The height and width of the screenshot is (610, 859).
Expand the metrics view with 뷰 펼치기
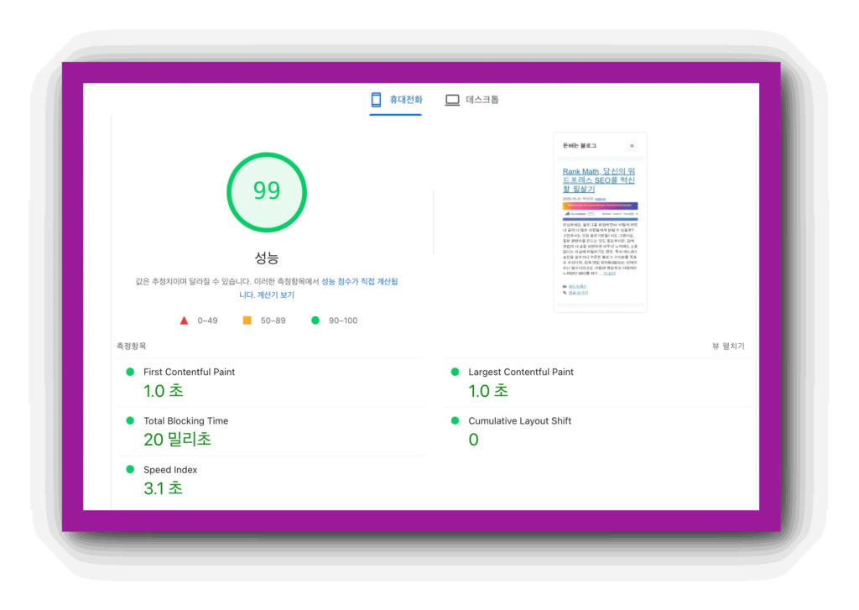click(727, 346)
